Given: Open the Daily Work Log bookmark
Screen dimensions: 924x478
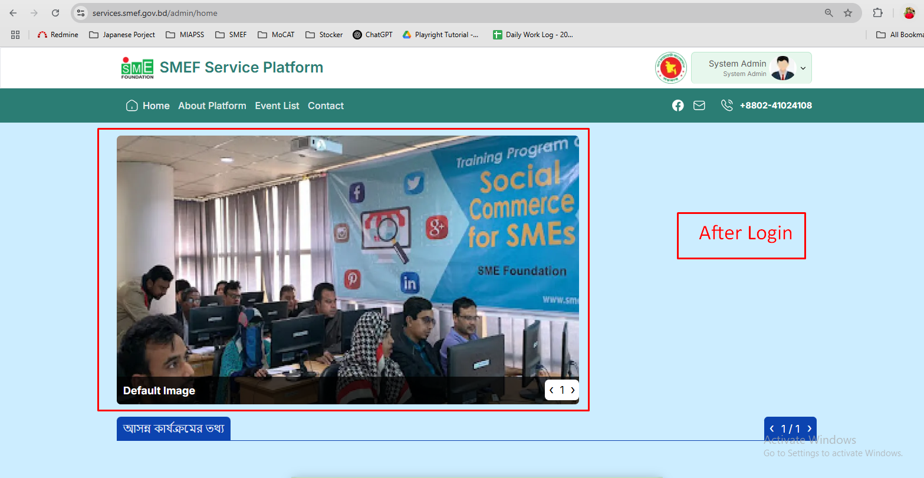Looking at the screenshot, I should [533, 35].
